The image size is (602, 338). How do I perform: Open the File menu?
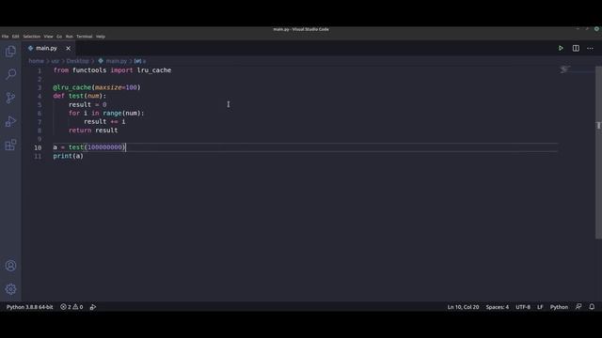coord(5,37)
